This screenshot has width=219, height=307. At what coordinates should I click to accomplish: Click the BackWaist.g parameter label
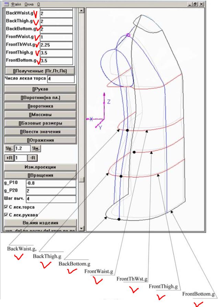[x=20, y=13]
